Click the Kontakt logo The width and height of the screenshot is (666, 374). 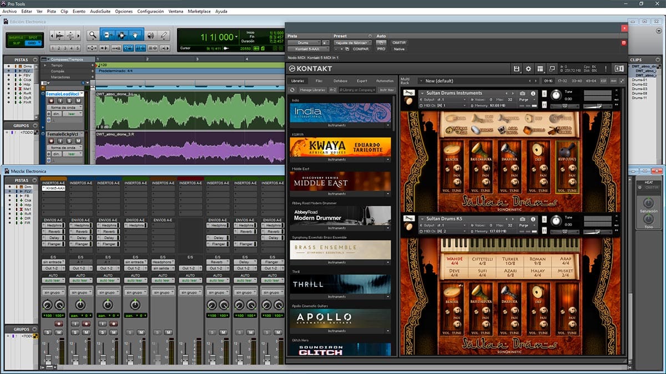[310, 69]
